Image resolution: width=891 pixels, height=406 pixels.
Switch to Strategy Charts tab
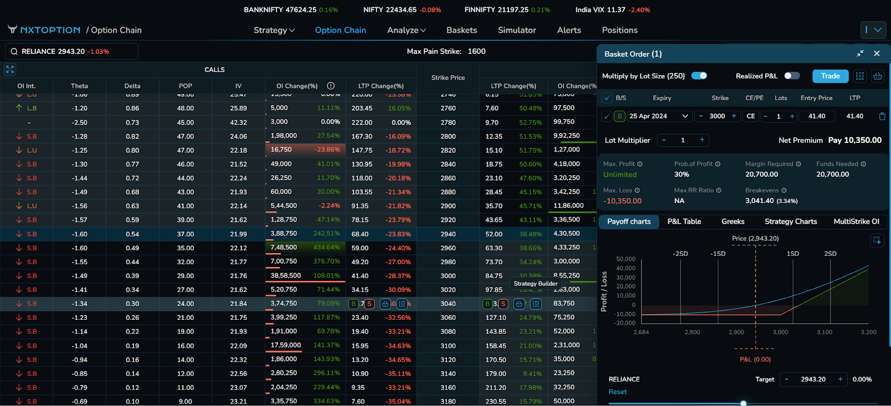pyautogui.click(x=791, y=221)
